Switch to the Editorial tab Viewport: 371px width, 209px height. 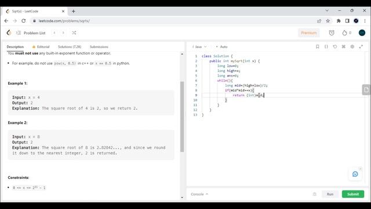tap(41, 47)
